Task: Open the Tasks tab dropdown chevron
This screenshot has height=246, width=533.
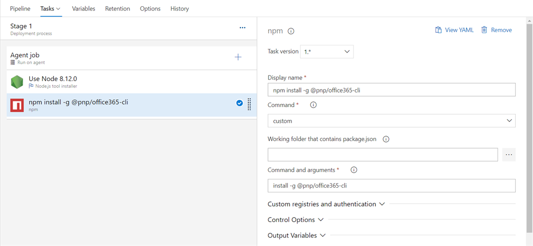Action: point(58,8)
